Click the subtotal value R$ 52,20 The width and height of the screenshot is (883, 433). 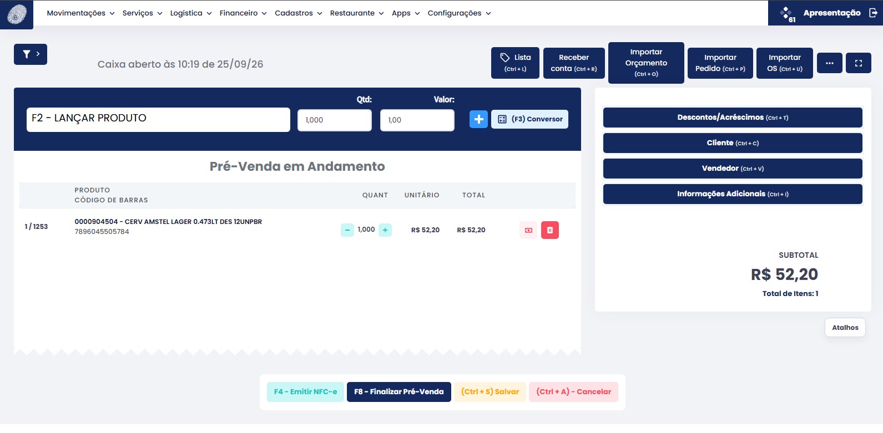[x=784, y=274]
